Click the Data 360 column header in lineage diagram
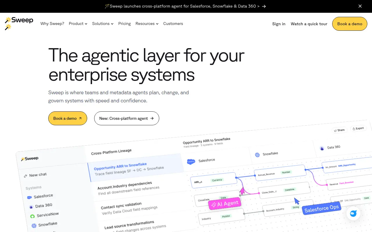 330,148
